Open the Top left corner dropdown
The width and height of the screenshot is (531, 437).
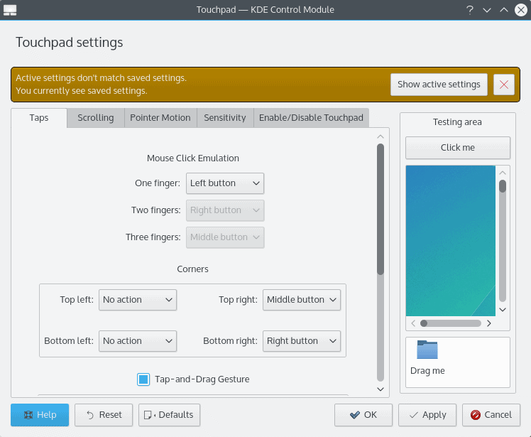(137, 300)
